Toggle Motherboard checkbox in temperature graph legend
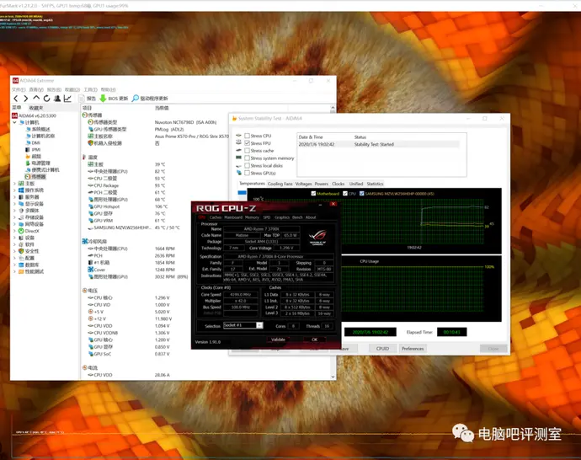The height and width of the screenshot is (460, 581). [x=313, y=193]
